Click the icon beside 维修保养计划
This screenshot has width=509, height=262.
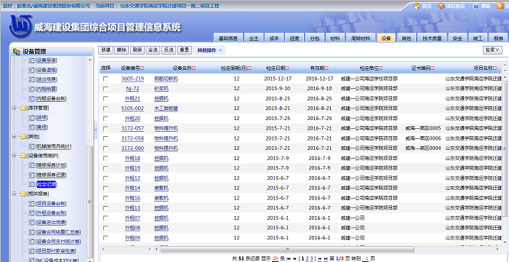tap(31, 165)
